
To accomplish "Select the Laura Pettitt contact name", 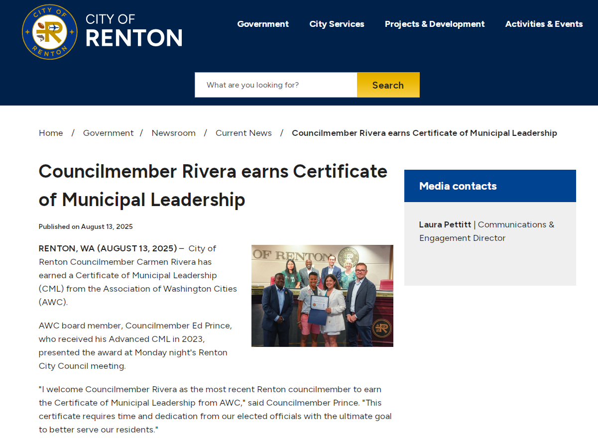I will 445,224.
